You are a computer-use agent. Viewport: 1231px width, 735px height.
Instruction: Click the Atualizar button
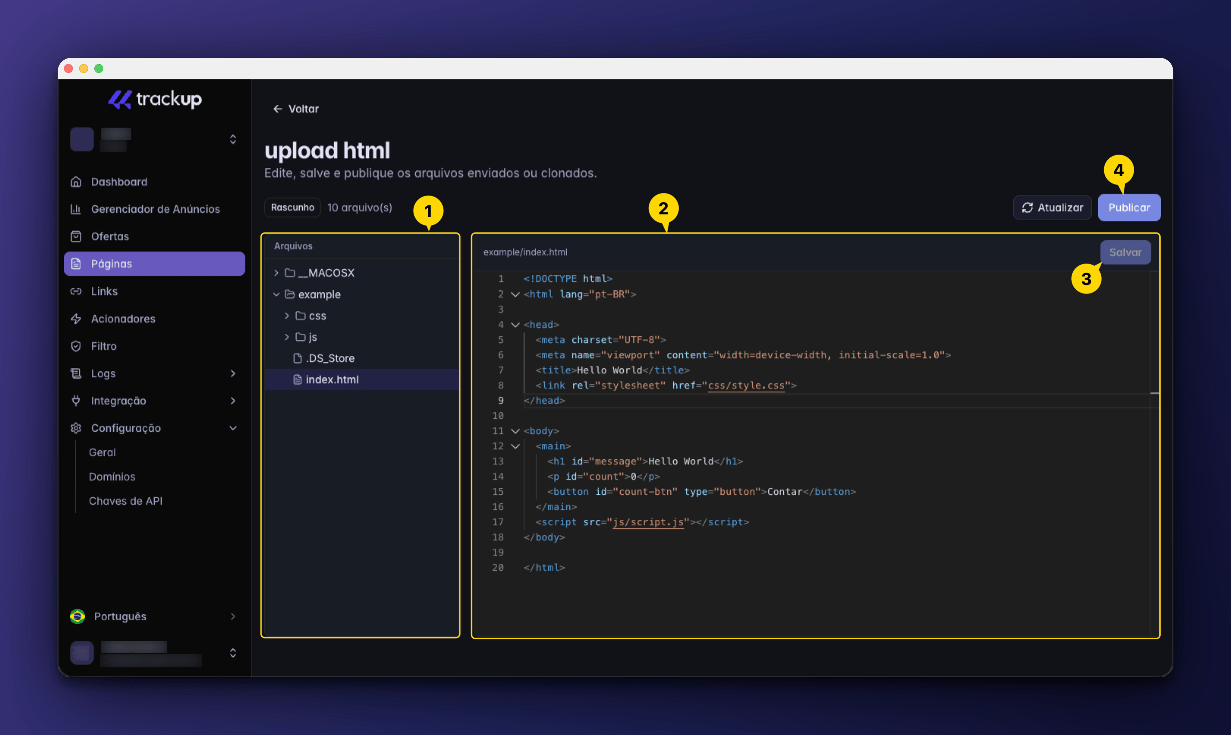tap(1052, 208)
